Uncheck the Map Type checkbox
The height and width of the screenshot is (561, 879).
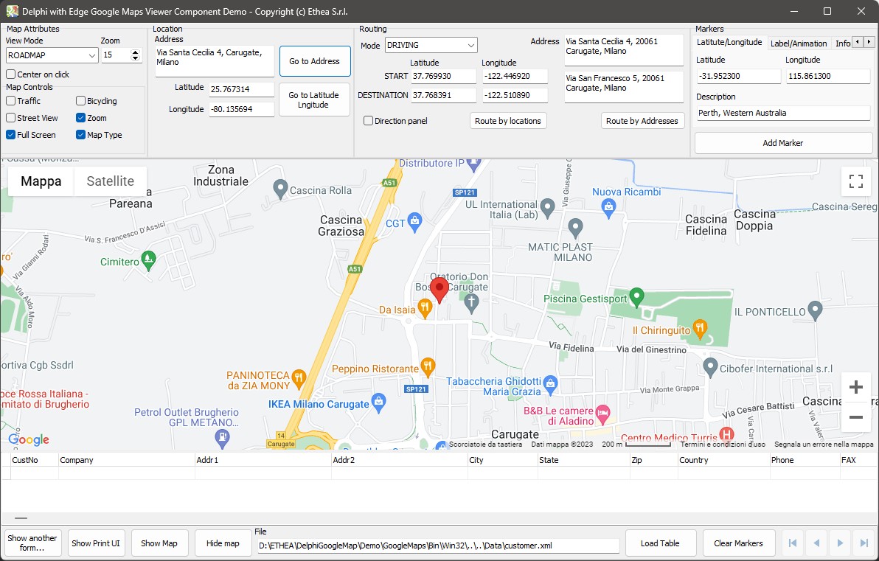click(x=80, y=134)
